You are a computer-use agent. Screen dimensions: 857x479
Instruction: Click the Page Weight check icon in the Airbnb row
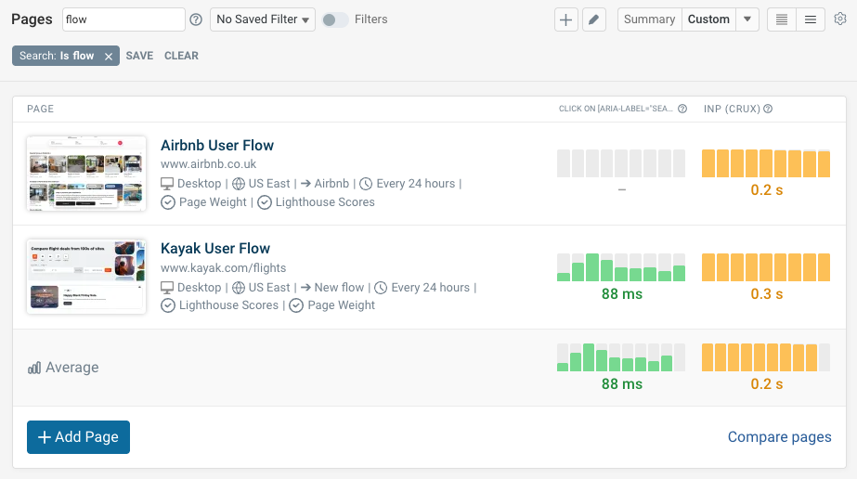168,202
